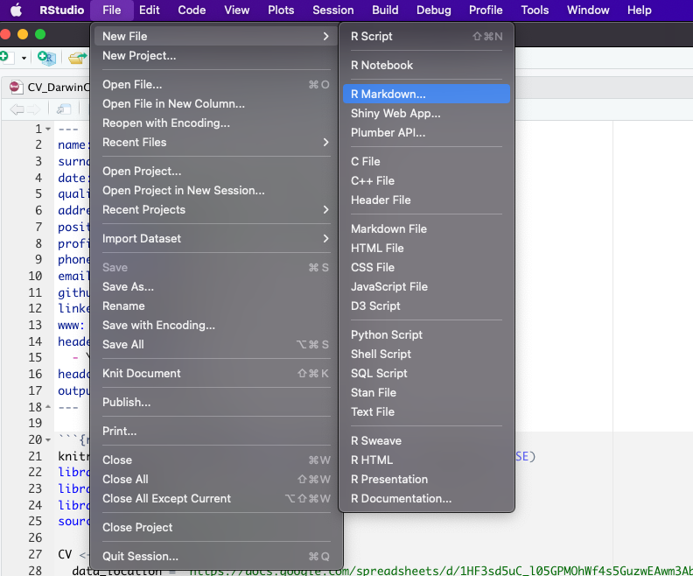Open the Code menu
Screen dimensions: 693x576
pyautogui.click(x=192, y=10)
